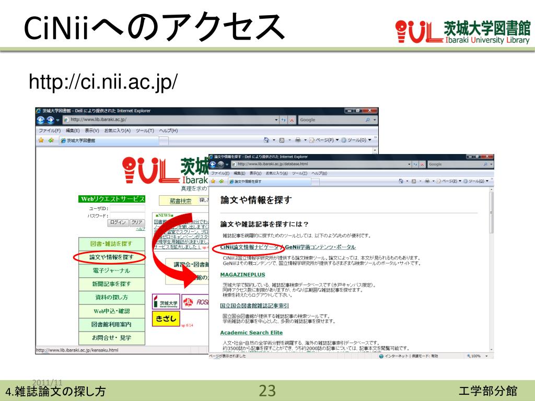Click 論文や情報を探す sidebar link
The height and width of the screenshot is (401, 535).
[x=112, y=257]
